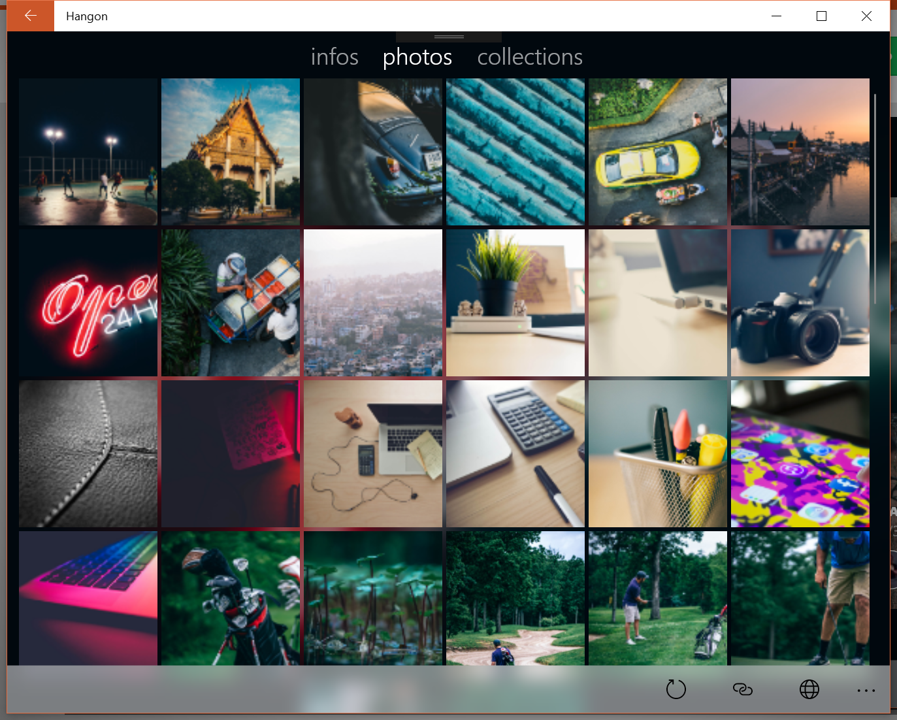Open the calculator and pen photo
This screenshot has width=897, height=720.
(x=515, y=453)
